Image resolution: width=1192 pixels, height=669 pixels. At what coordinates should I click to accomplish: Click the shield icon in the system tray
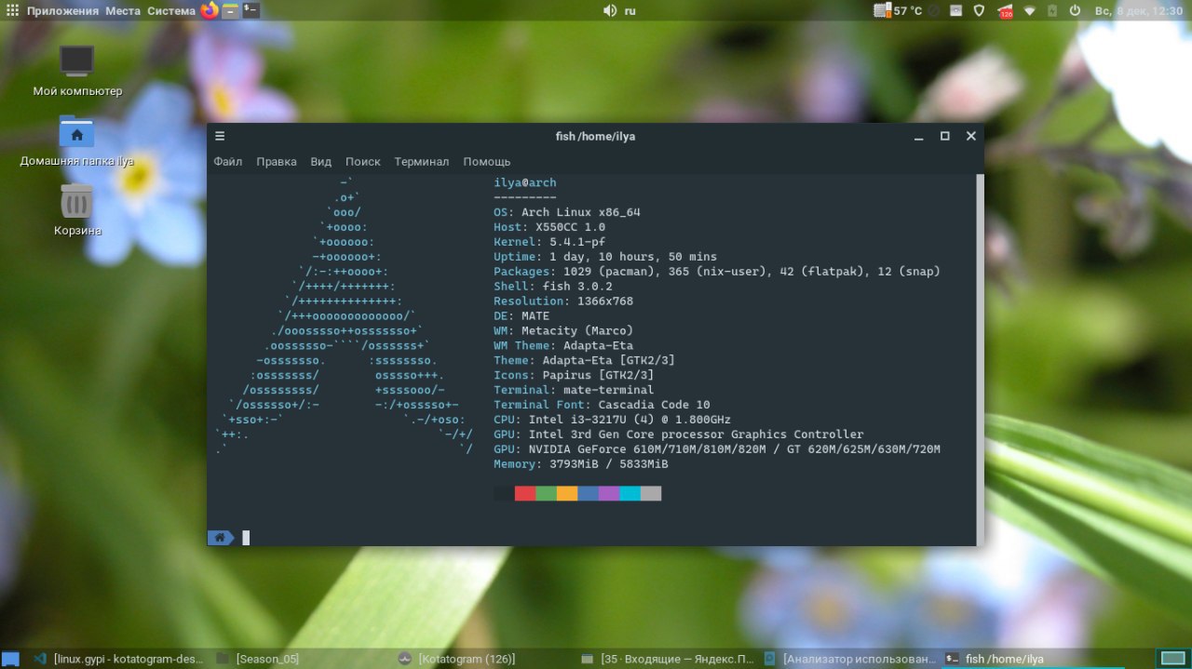979,10
